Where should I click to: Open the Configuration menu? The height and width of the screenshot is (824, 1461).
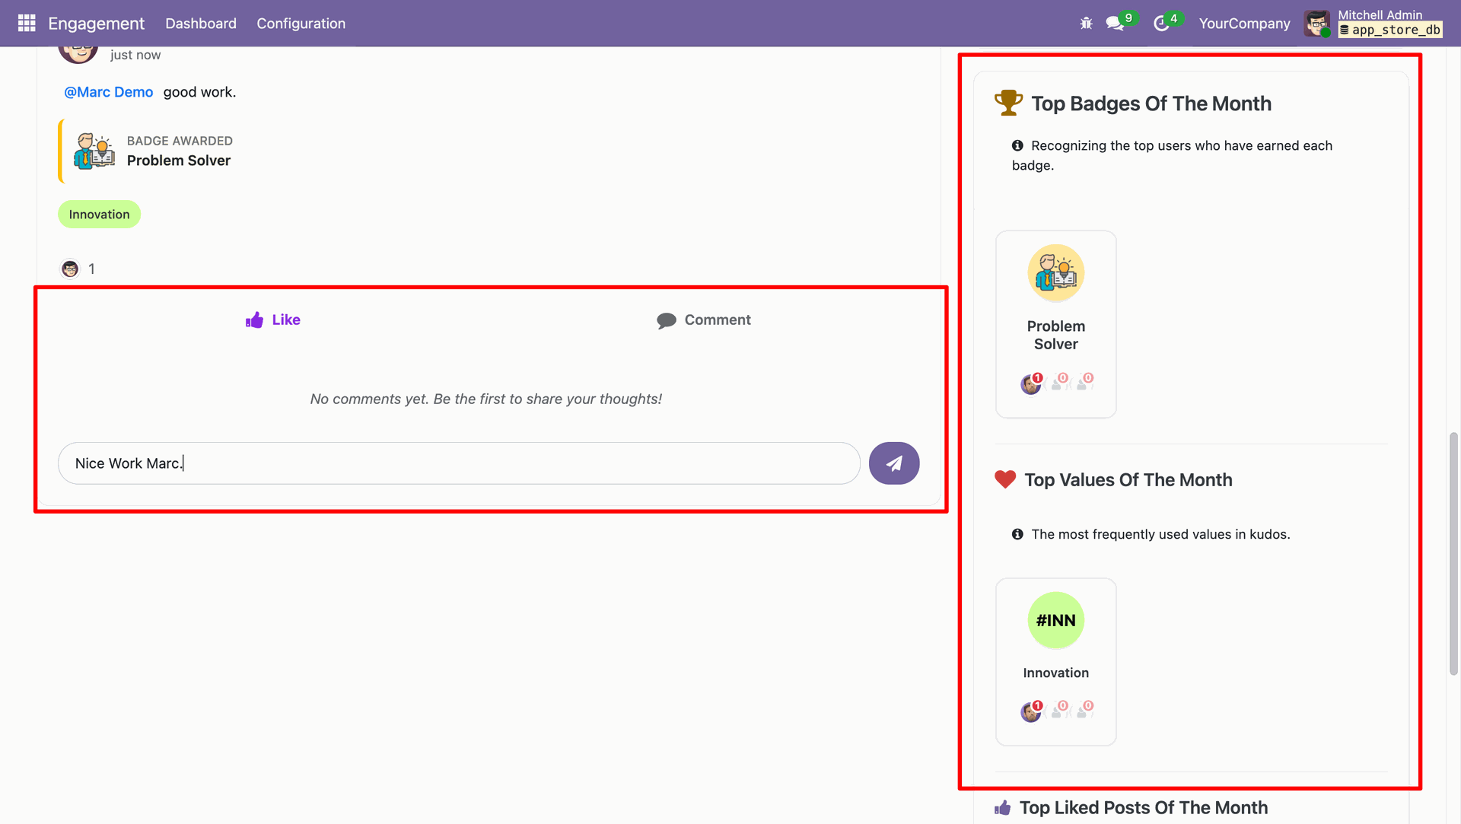(301, 24)
